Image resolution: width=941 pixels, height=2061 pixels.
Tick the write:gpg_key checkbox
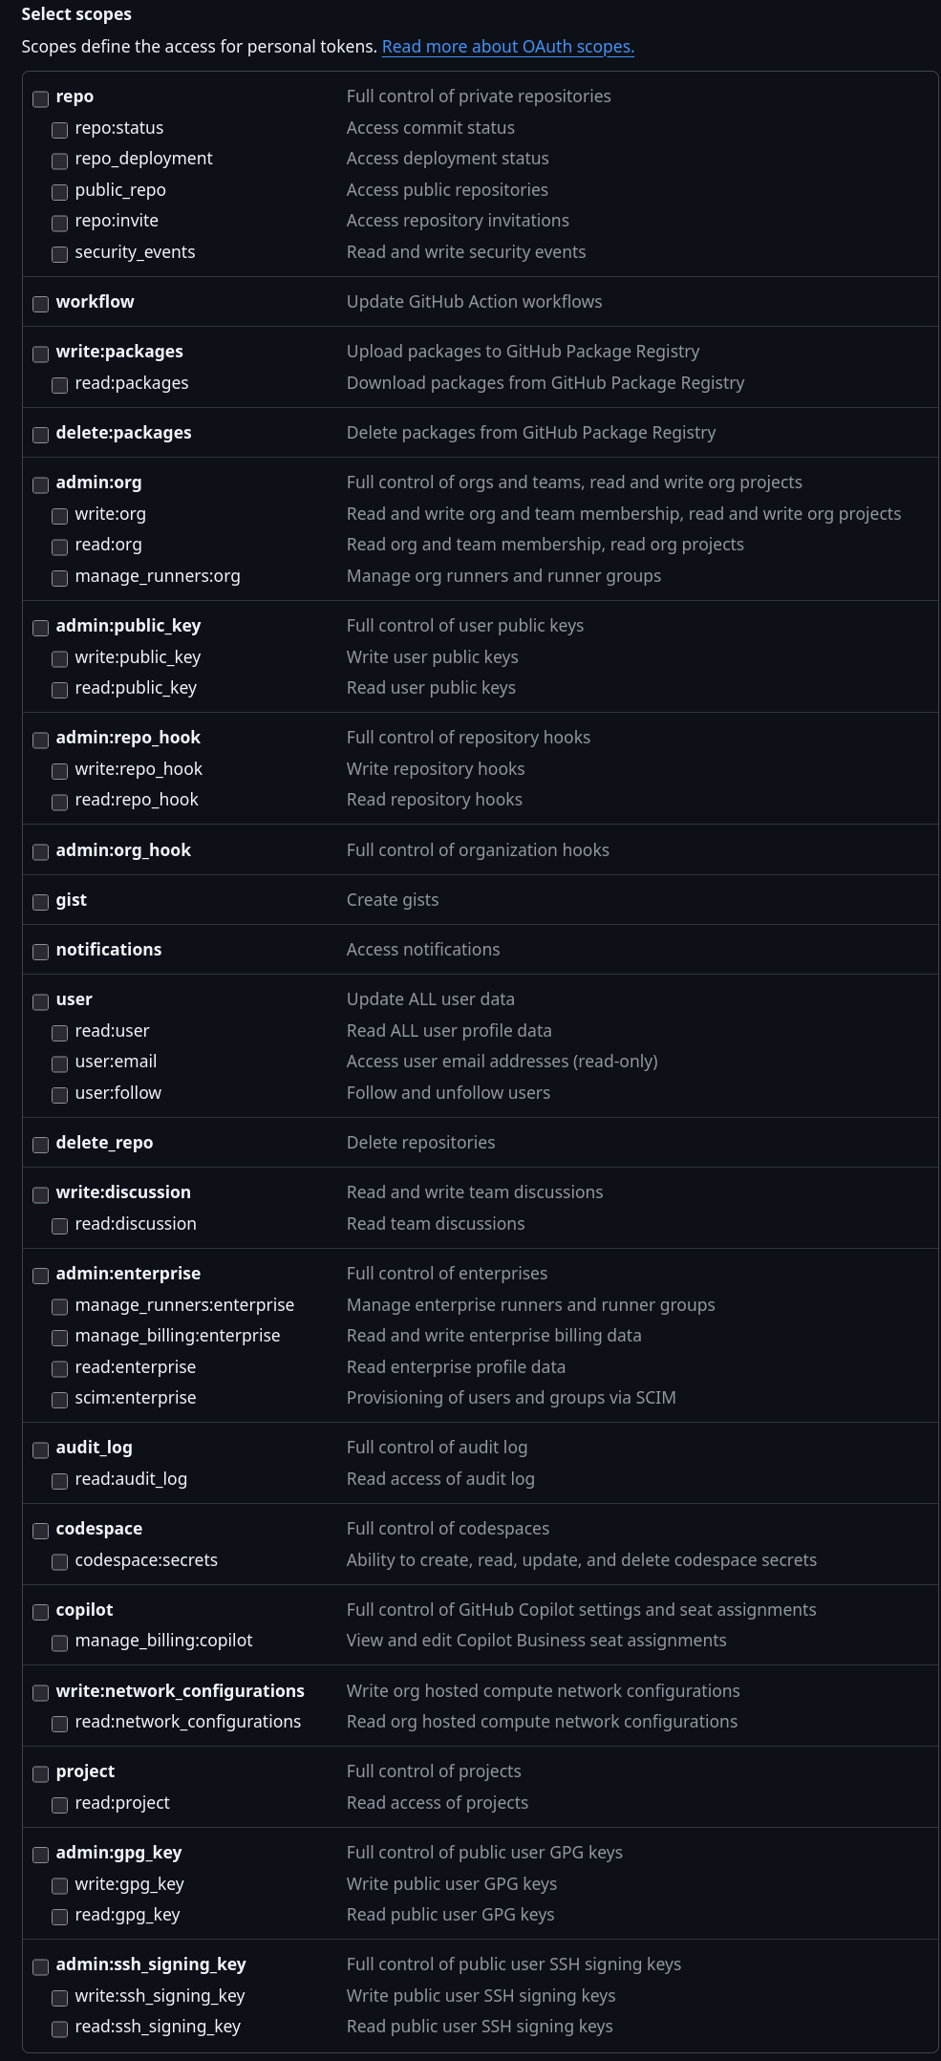click(x=59, y=1886)
